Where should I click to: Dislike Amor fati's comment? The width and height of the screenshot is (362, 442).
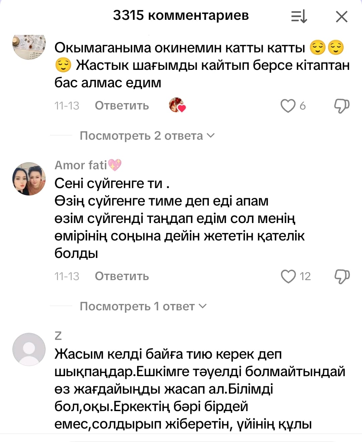tap(342, 276)
